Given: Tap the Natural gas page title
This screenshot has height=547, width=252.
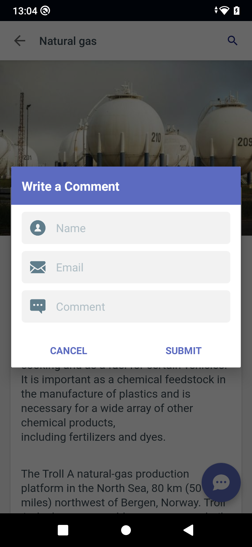Looking at the screenshot, I should [x=68, y=41].
